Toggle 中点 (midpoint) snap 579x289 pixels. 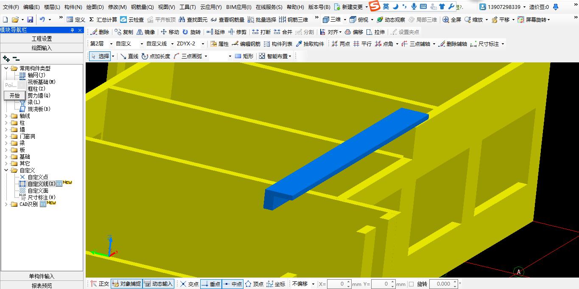tap(232, 284)
